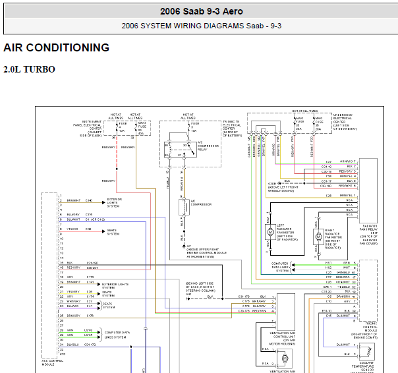Click 'VENTILATION FAN CONTROL UNIT' label
The image size is (398, 373).
click(283, 339)
